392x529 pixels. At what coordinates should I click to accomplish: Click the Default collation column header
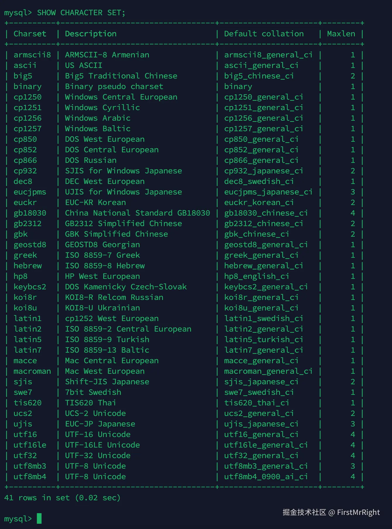point(264,34)
